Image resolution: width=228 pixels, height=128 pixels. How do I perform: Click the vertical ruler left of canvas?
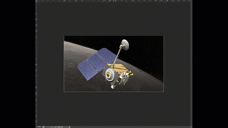coord(36,64)
